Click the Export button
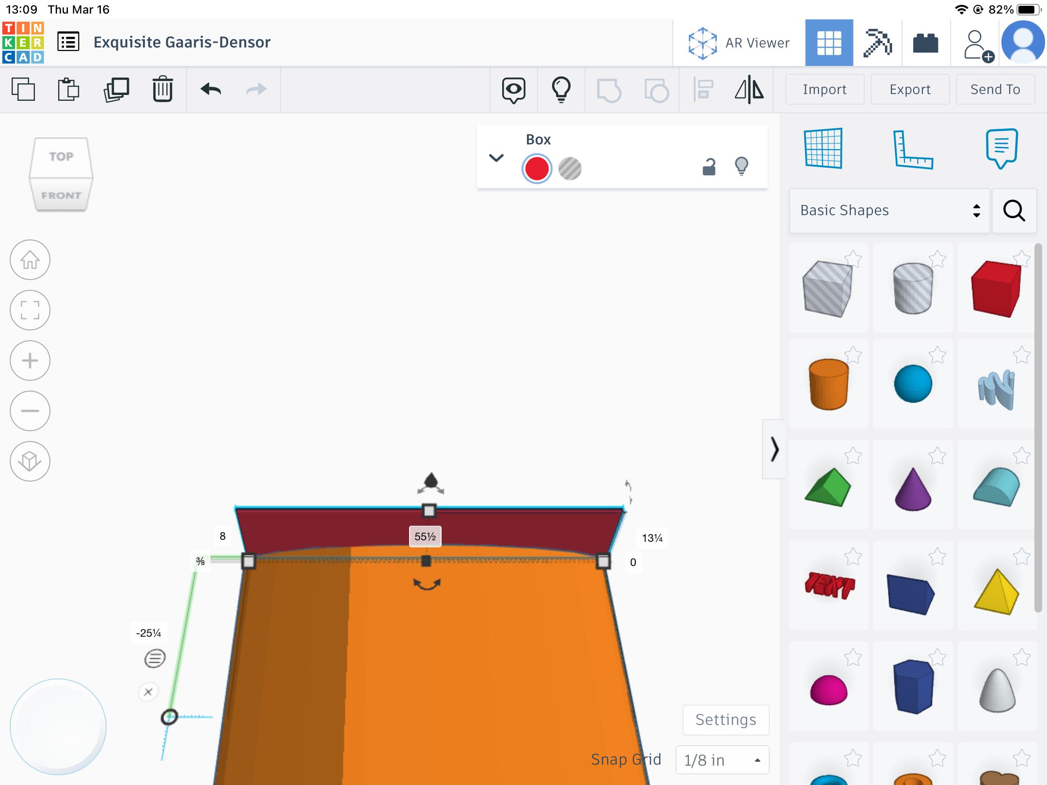Image resolution: width=1047 pixels, height=785 pixels. (x=909, y=90)
